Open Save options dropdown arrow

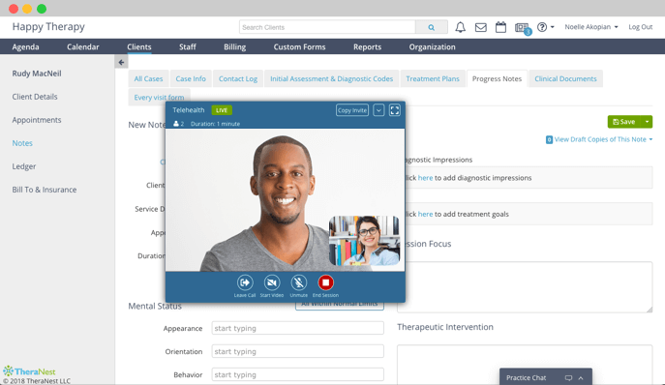coord(647,122)
